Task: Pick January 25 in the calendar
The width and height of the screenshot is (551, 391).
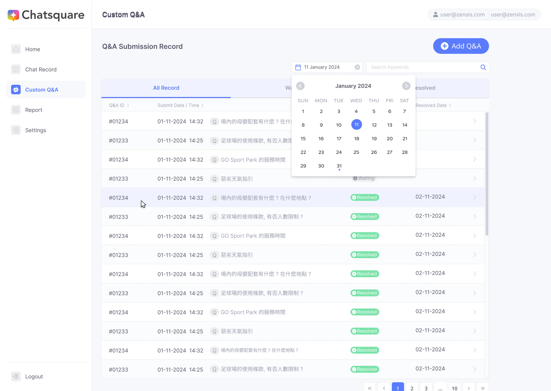Action: pyautogui.click(x=356, y=152)
